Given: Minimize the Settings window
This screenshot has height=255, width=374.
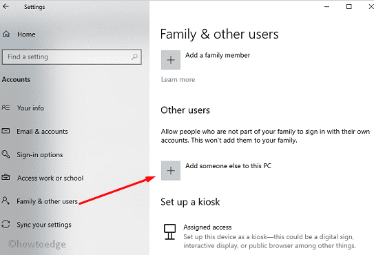Looking at the screenshot, I should (326, 7).
